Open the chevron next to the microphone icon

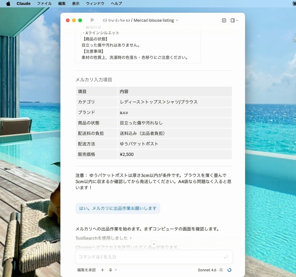click(x=116, y=270)
